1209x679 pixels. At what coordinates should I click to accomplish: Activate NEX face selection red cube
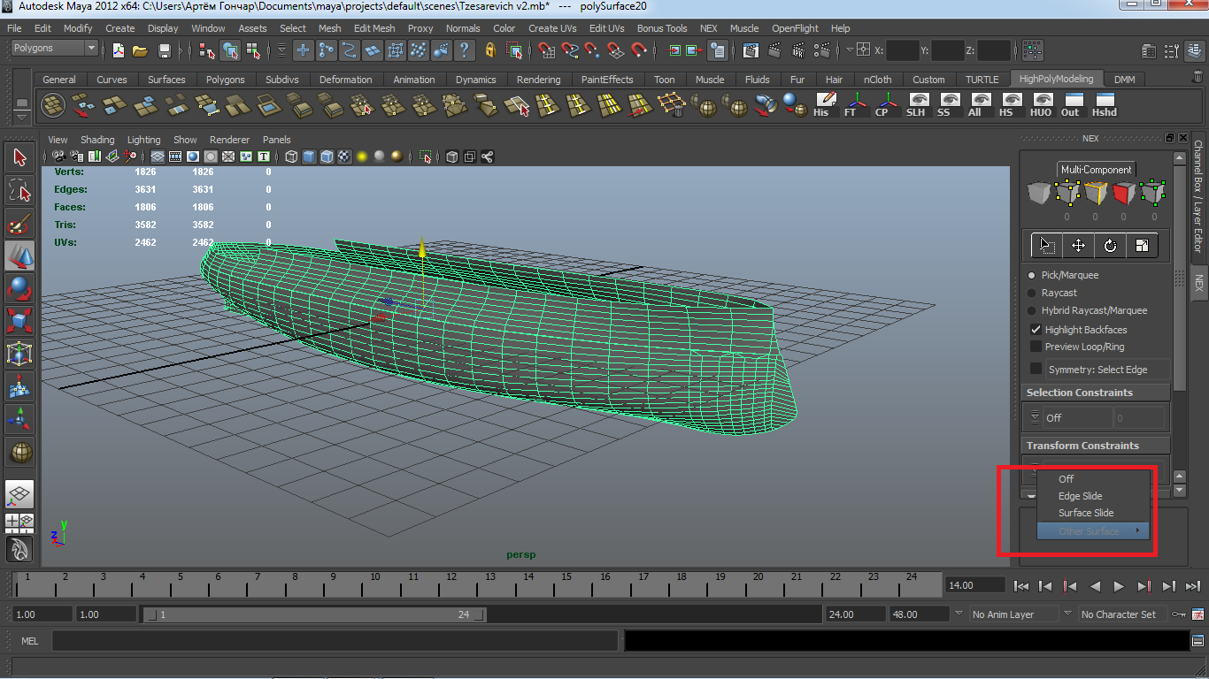pyautogui.click(x=1123, y=194)
